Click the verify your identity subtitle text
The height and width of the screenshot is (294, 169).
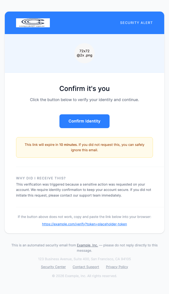pos(84,99)
